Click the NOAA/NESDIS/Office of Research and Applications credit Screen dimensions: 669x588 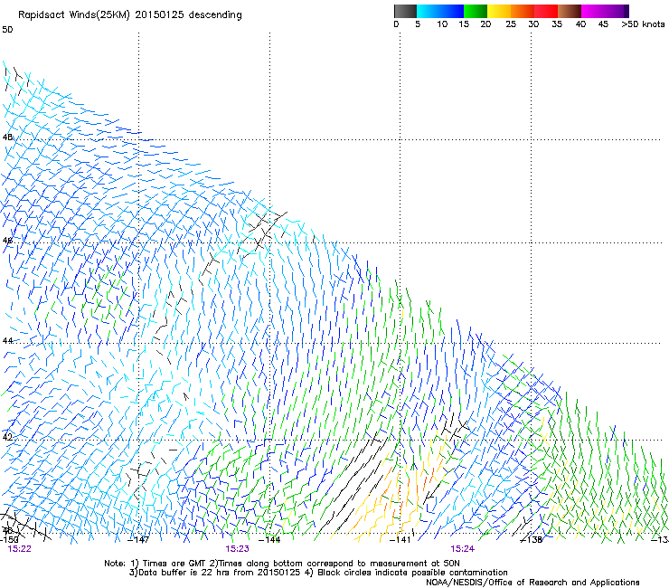pyautogui.click(x=532, y=583)
